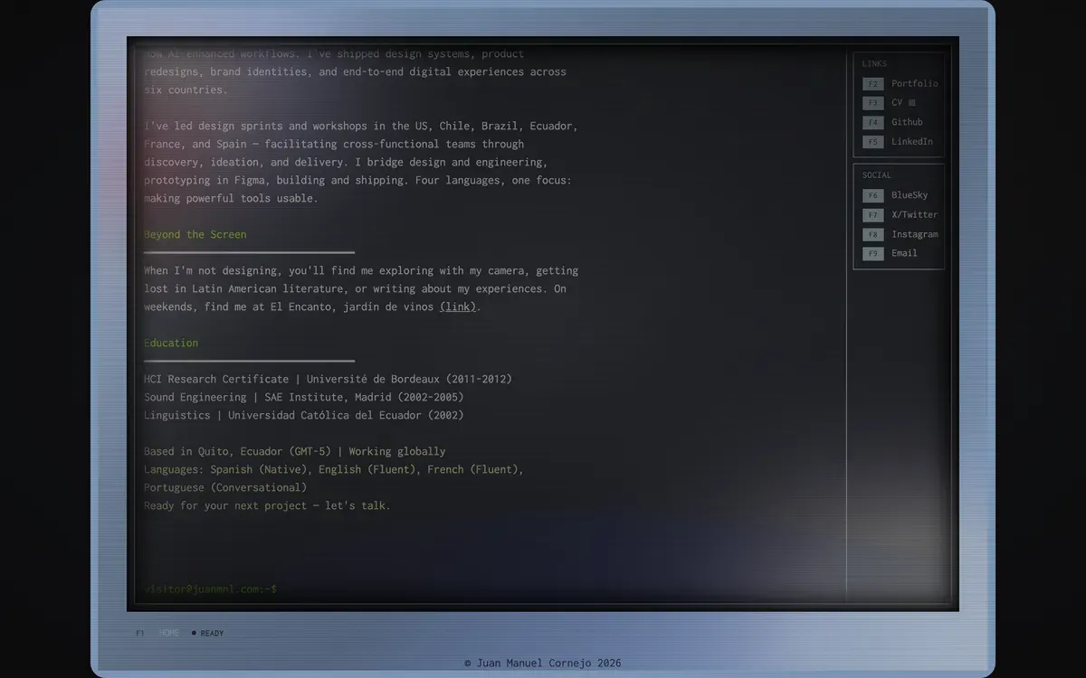Click the F5 key badge for LinkedIn

click(x=872, y=142)
